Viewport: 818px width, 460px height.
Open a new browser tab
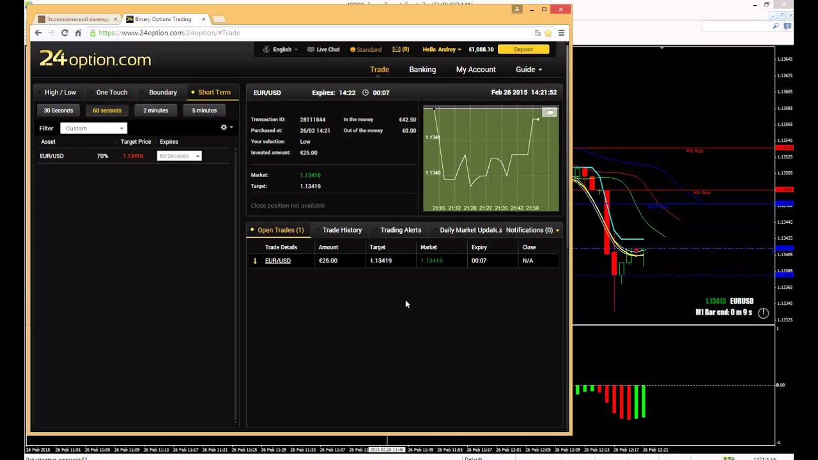(218, 19)
